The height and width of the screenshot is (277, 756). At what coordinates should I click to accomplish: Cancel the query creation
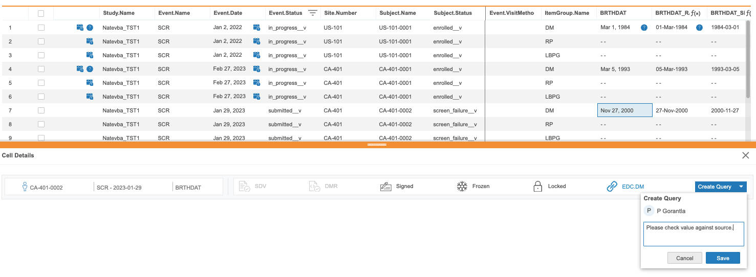click(x=684, y=258)
